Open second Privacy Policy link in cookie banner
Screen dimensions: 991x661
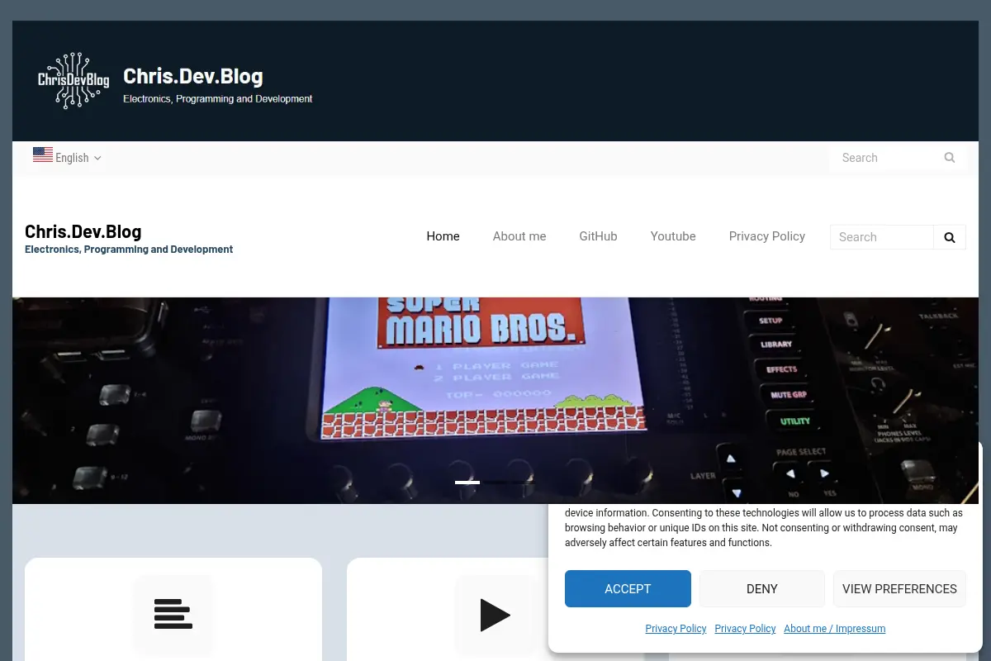(745, 629)
